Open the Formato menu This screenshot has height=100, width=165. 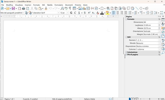(37, 5)
